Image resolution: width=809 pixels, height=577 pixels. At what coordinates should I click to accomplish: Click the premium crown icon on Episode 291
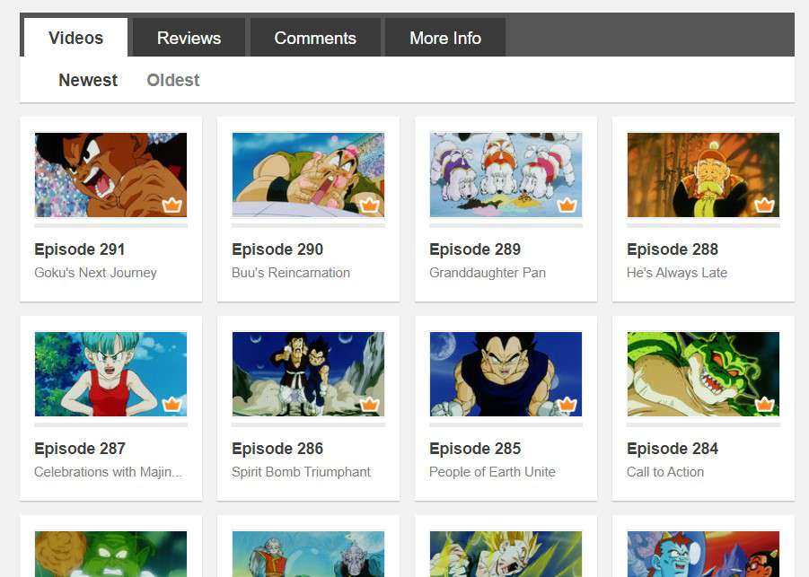[x=171, y=205]
